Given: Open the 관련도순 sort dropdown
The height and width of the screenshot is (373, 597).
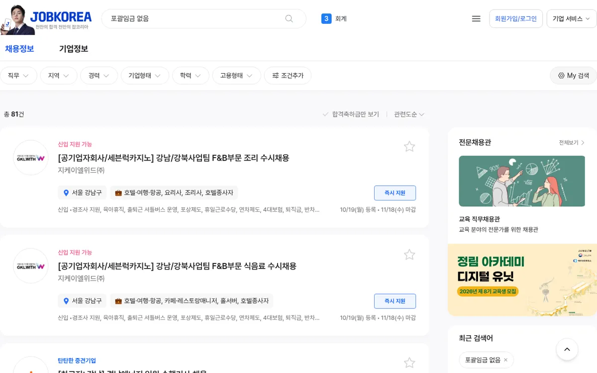Looking at the screenshot, I should pyautogui.click(x=409, y=114).
